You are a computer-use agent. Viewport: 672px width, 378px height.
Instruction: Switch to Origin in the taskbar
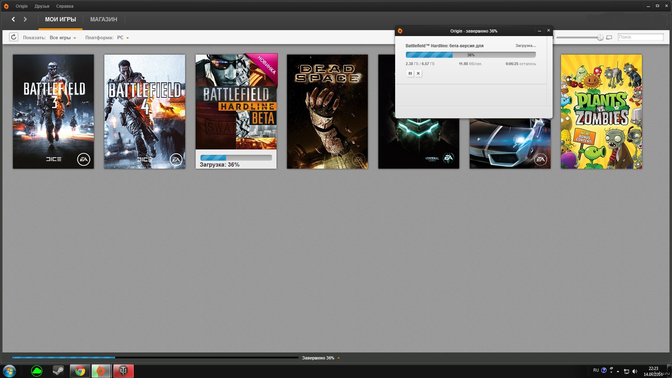coord(101,371)
